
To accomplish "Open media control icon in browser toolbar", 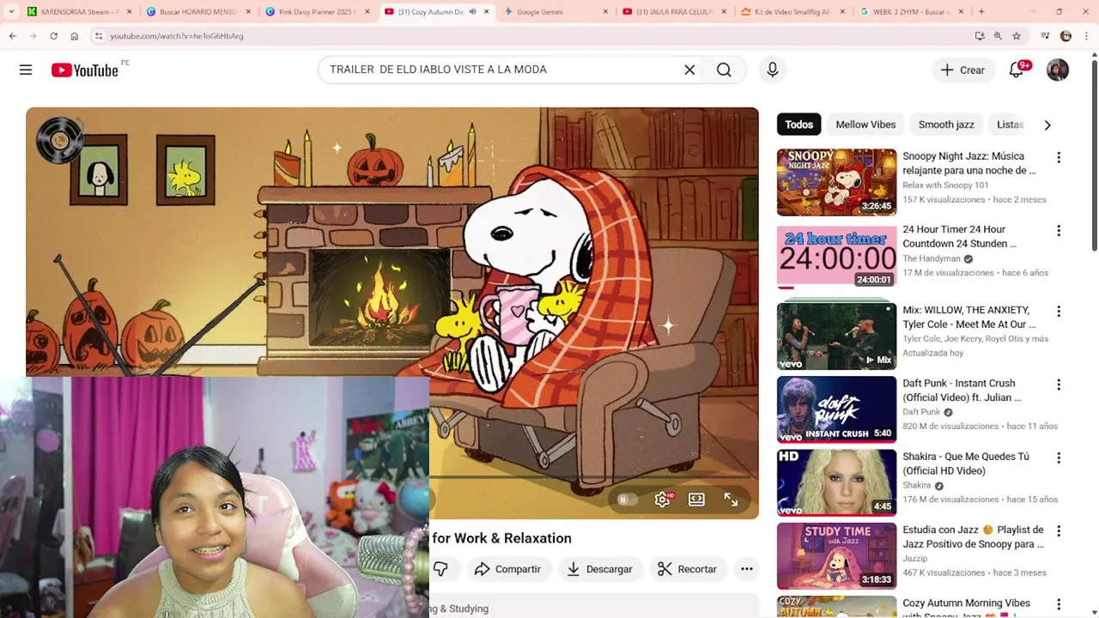I will (1045, 36).
